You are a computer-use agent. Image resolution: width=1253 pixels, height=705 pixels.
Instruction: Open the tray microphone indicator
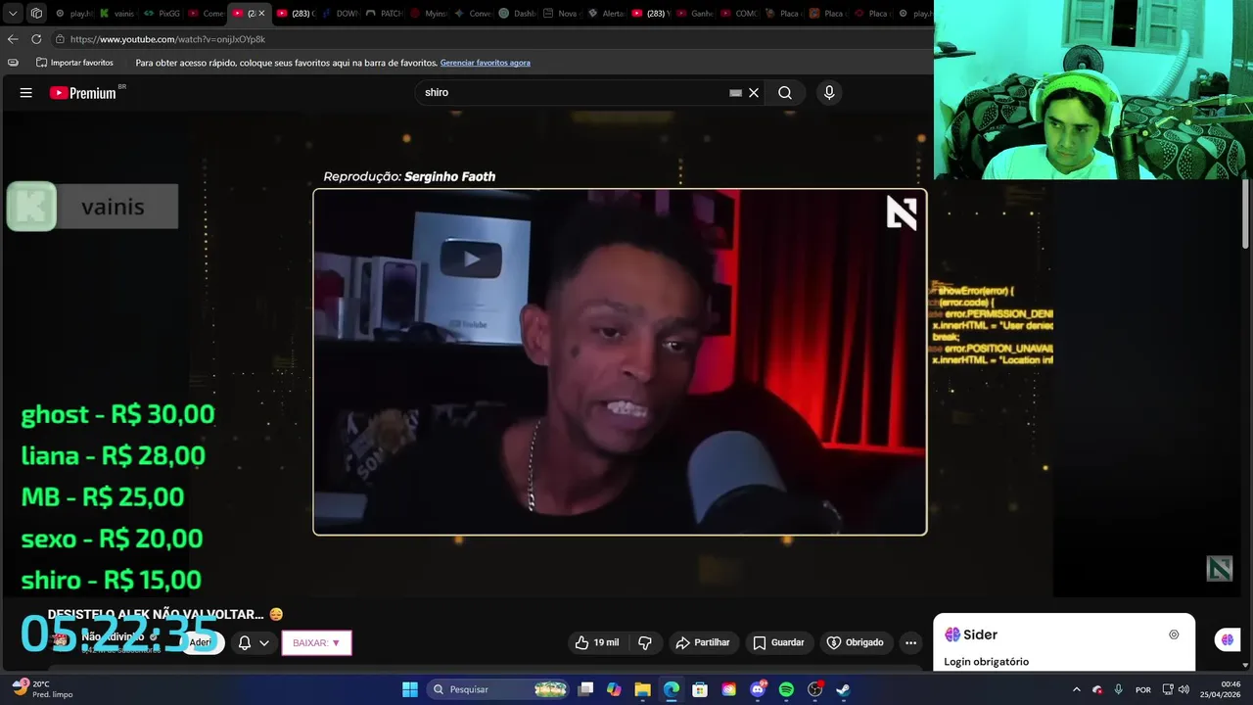point(1118,689)
